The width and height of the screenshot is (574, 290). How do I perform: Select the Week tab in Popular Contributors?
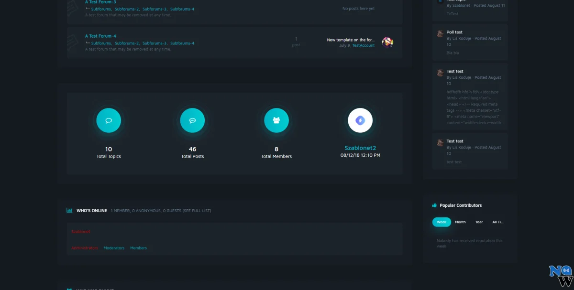[442, 222]
